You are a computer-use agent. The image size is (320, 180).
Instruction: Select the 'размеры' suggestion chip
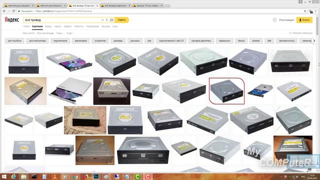(x=118, y=41)
